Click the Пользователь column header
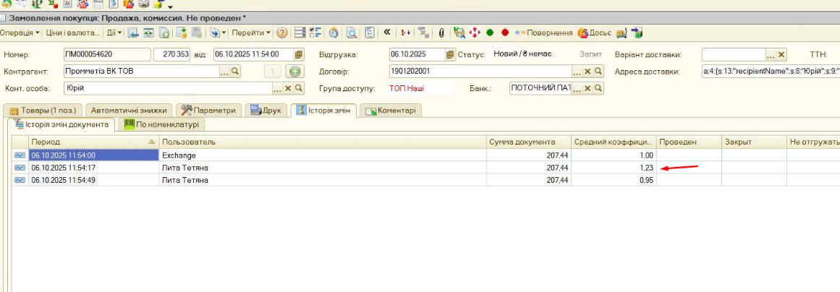This screenshot has height=292, width=840. [323, 142]
